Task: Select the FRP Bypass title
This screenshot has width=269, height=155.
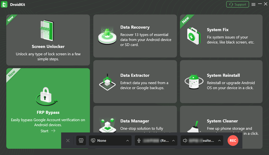Action: click(x=48, y=112)
